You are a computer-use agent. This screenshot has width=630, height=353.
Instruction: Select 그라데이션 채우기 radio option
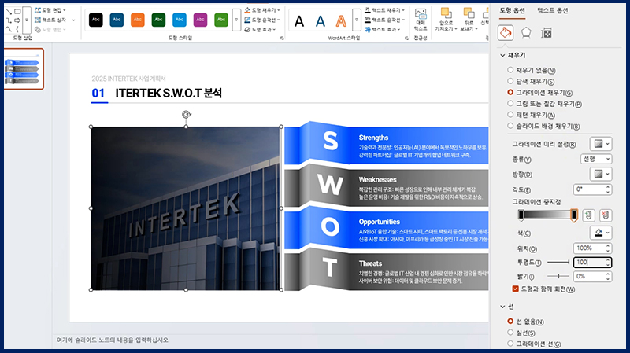point(510,92)
